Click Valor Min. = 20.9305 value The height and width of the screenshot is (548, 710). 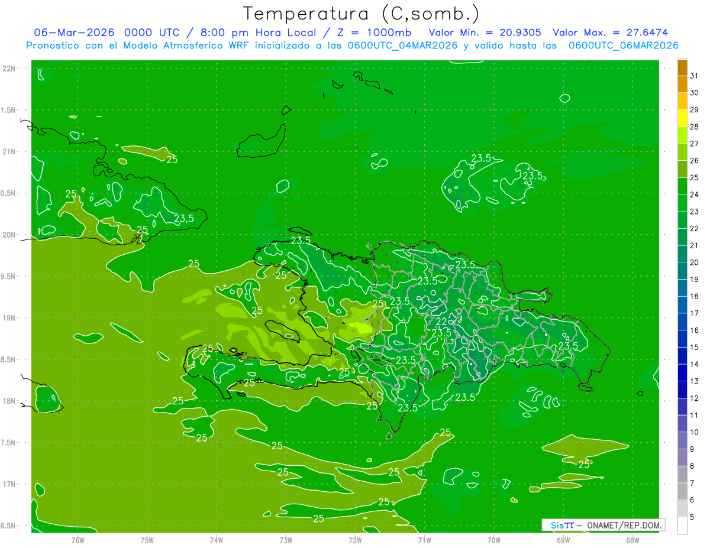[485, 32]
